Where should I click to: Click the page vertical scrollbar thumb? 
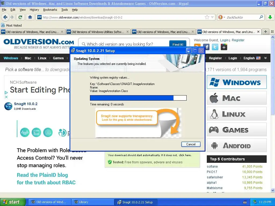tap(273, 77)
